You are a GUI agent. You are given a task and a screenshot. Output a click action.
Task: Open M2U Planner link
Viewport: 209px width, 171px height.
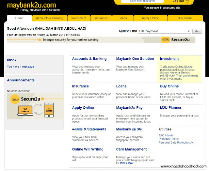tap(170, 108)
